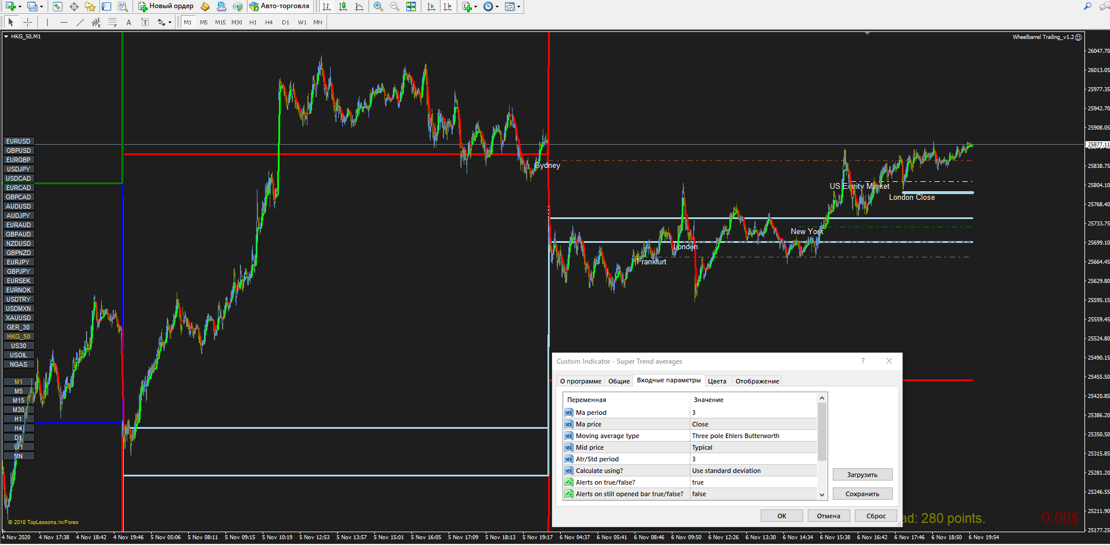The width and height of the screenshot is (1110, 545).
Task: Open the cloud VPS hosting icon
Action: (x=221, y=6)
